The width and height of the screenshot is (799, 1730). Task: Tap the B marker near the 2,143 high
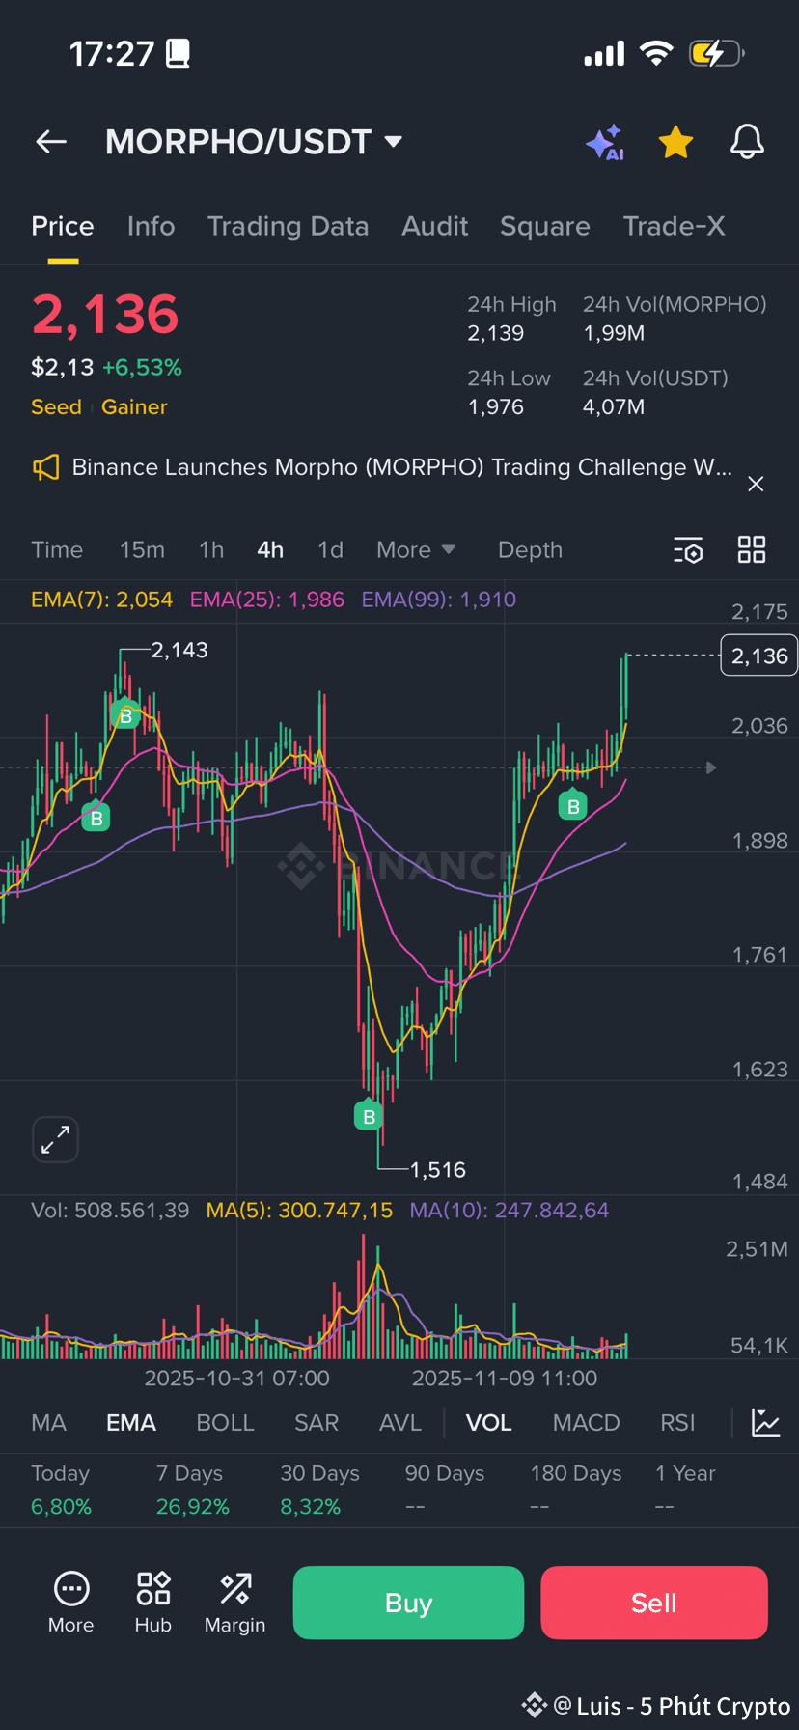click(125, 715)
